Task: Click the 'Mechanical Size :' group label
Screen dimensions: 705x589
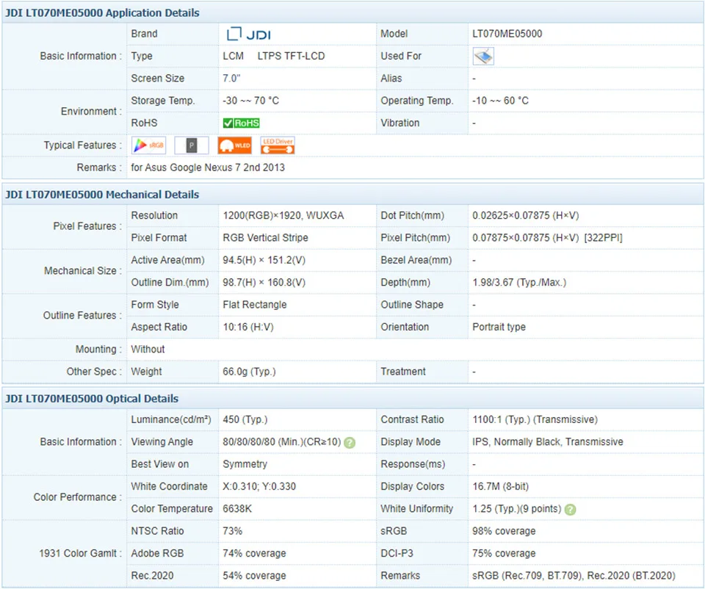Action: [x=83, y=271]
